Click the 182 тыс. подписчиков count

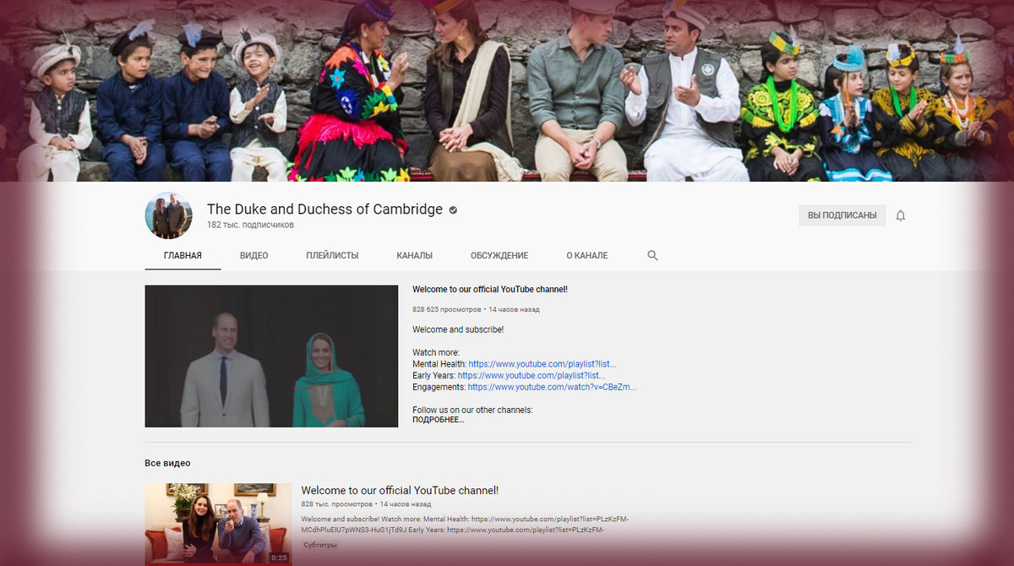pos(251,226)
